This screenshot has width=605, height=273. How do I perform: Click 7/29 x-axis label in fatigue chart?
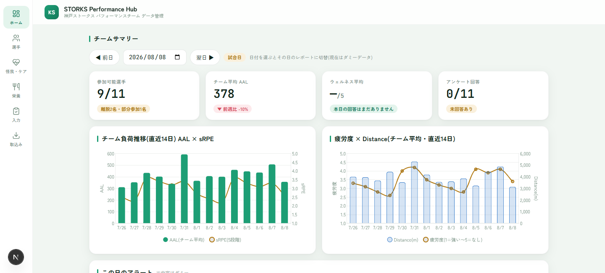pos(390,228)
